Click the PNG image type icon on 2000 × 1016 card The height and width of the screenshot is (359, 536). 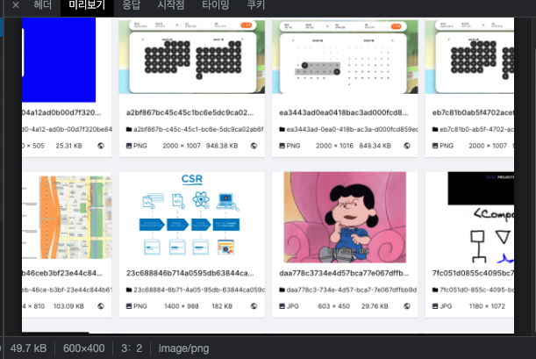point(282,146)
